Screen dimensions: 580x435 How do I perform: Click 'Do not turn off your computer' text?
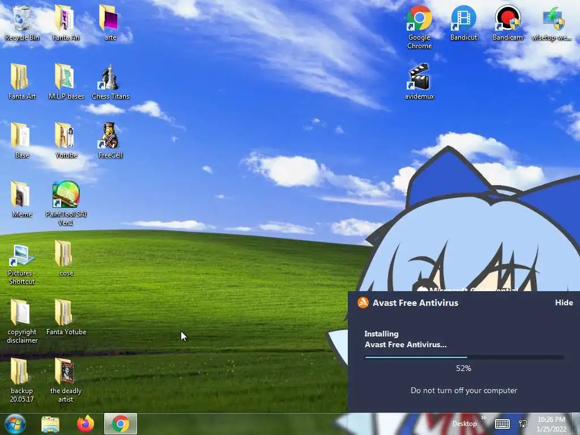click(464, 391)
